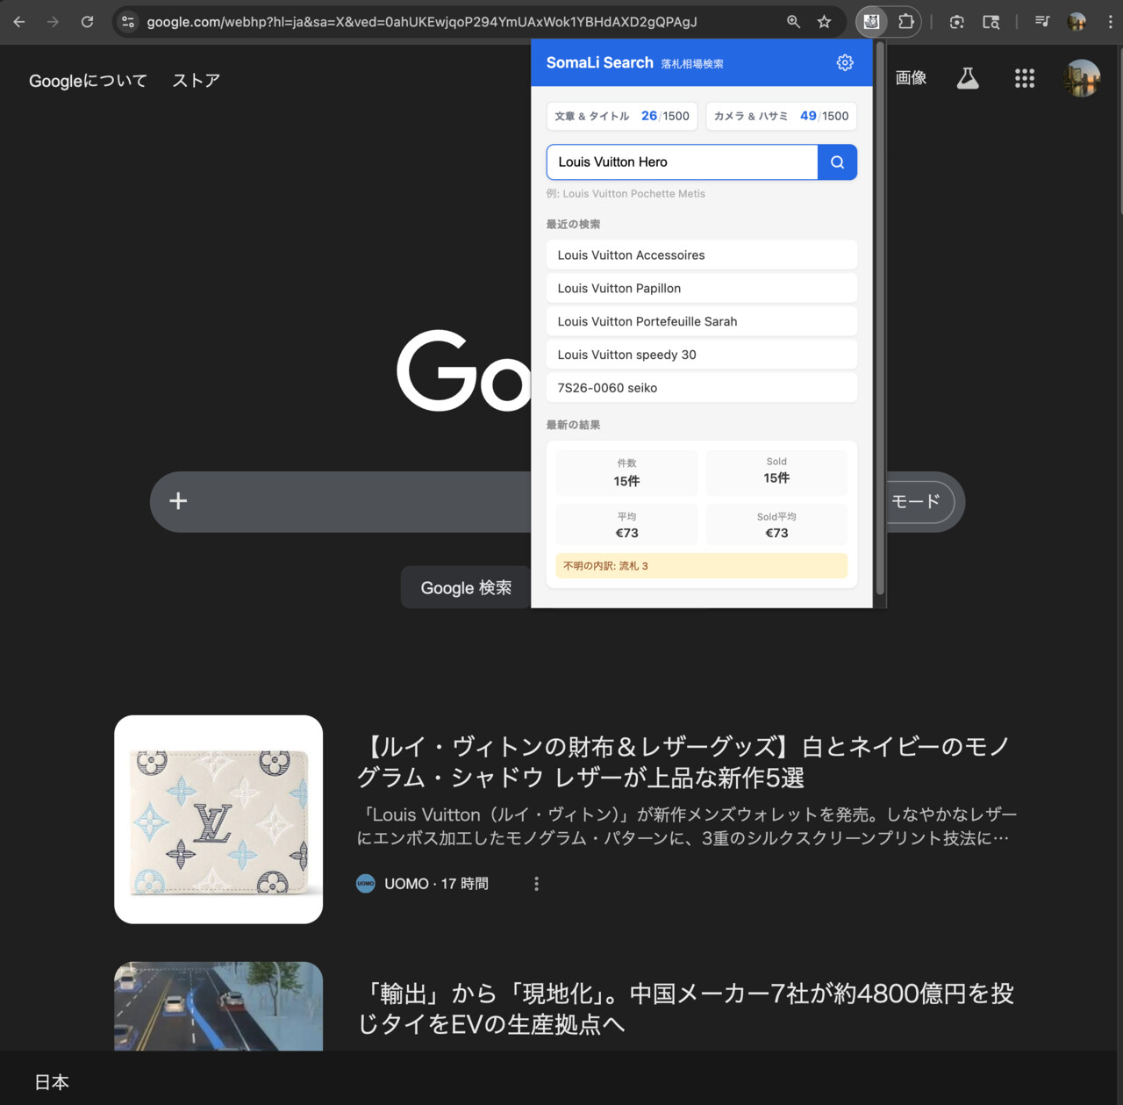Open Chrome profile avatar in toolbar
This screenshot has width=1123, height=1105.
[x=1077, y=22]
